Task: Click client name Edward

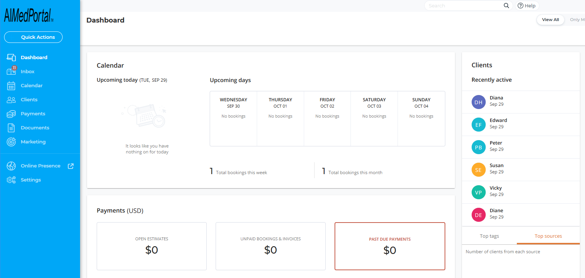Action: pyautogui.click(x=498, y=121)
